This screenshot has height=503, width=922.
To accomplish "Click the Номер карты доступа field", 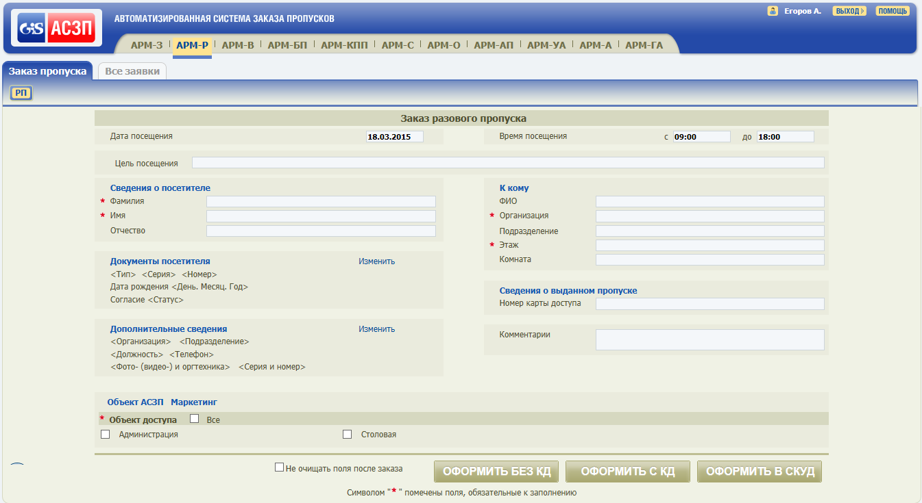I will 709,304.
